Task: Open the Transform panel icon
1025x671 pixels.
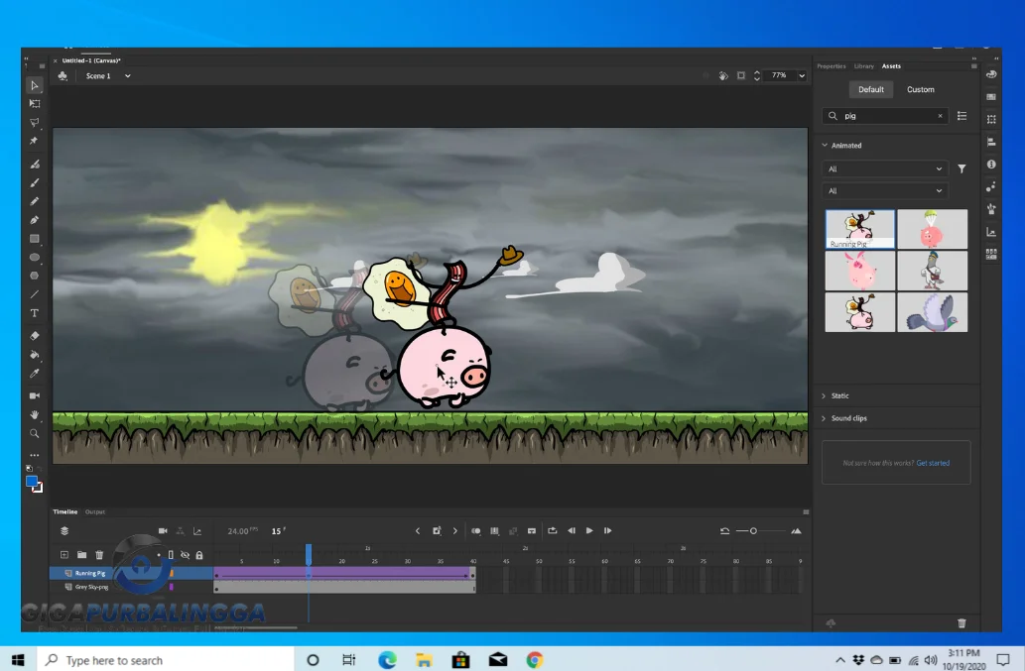Action: pos(991,120)
